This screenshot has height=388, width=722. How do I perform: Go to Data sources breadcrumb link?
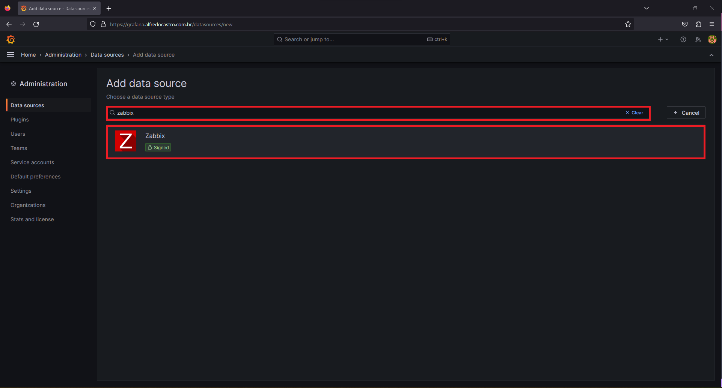[107, 55]
